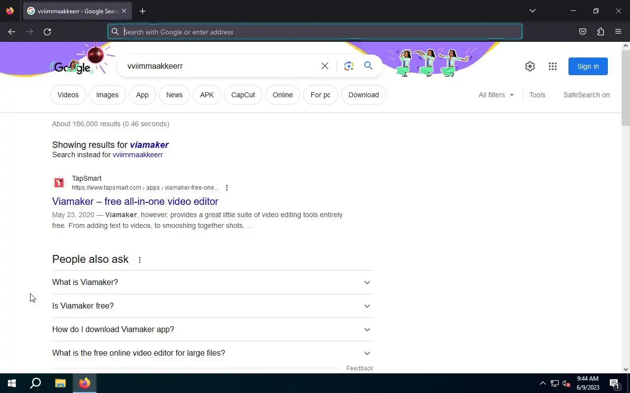Open File Explorer from taskbar
The image size is (630, 393).
click(60, 383)
